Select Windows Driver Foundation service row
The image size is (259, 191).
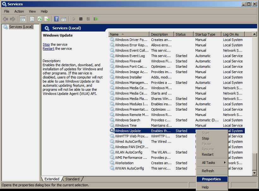pyautogui.click(x=177, y=40)
